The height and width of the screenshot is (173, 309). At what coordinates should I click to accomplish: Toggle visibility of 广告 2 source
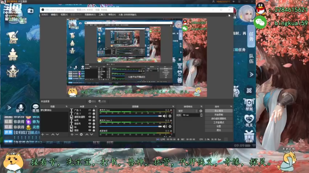coord(90,113)
